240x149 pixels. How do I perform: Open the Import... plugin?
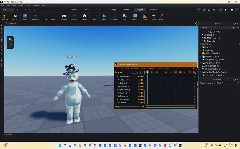point(135,17)
